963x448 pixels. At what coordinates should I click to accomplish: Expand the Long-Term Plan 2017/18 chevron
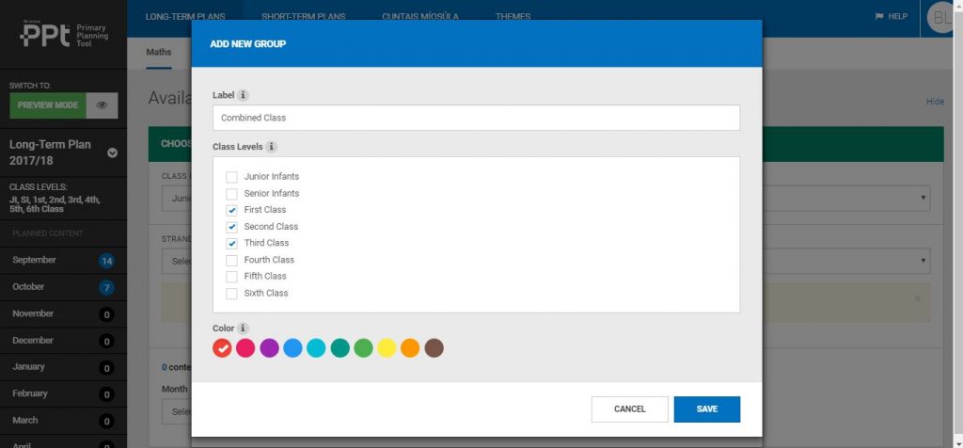tap(112, 152)
